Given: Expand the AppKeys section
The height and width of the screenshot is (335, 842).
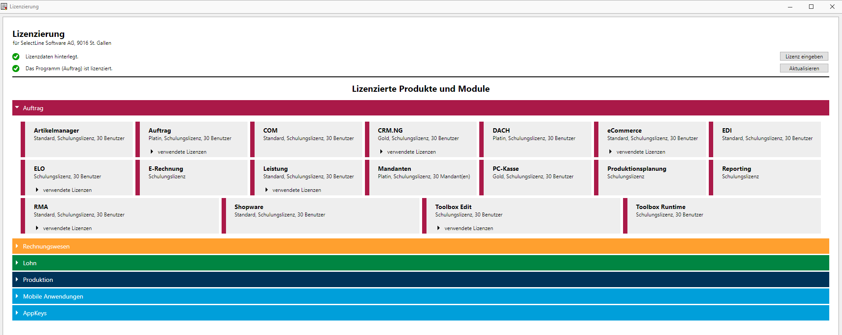Looking at the screenshot, I should (x=420, y=313).
